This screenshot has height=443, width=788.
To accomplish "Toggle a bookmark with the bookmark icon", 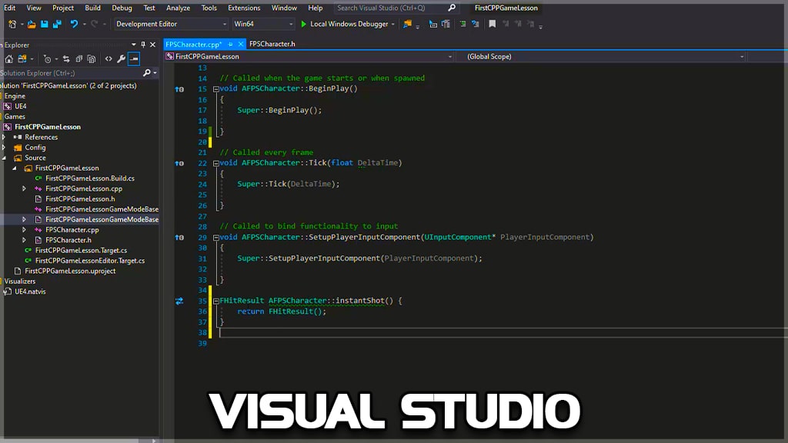I will pyautogui.click(x=492, y=24).
